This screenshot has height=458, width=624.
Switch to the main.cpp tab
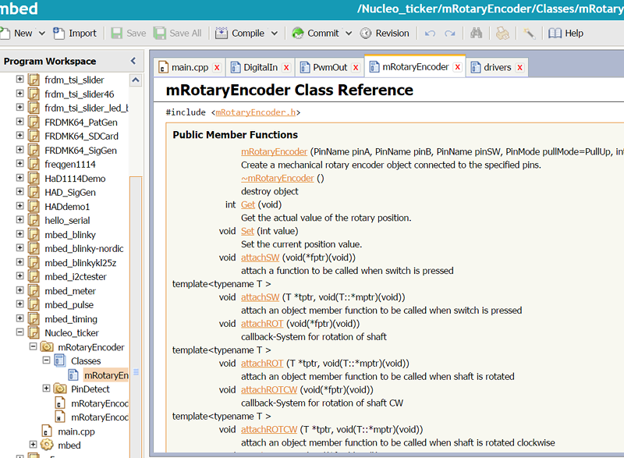[x=190, y=67]
